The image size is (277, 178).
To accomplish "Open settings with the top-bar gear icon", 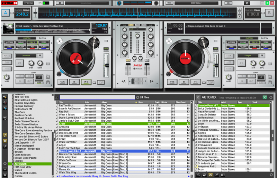I will 247,3.
